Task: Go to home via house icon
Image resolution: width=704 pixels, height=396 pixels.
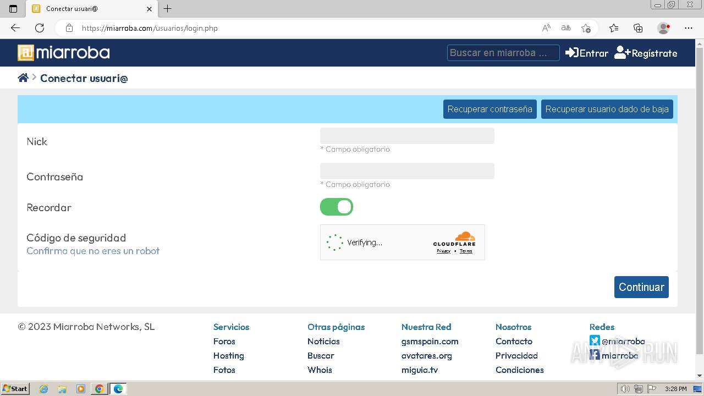Action: coord(23,78)
